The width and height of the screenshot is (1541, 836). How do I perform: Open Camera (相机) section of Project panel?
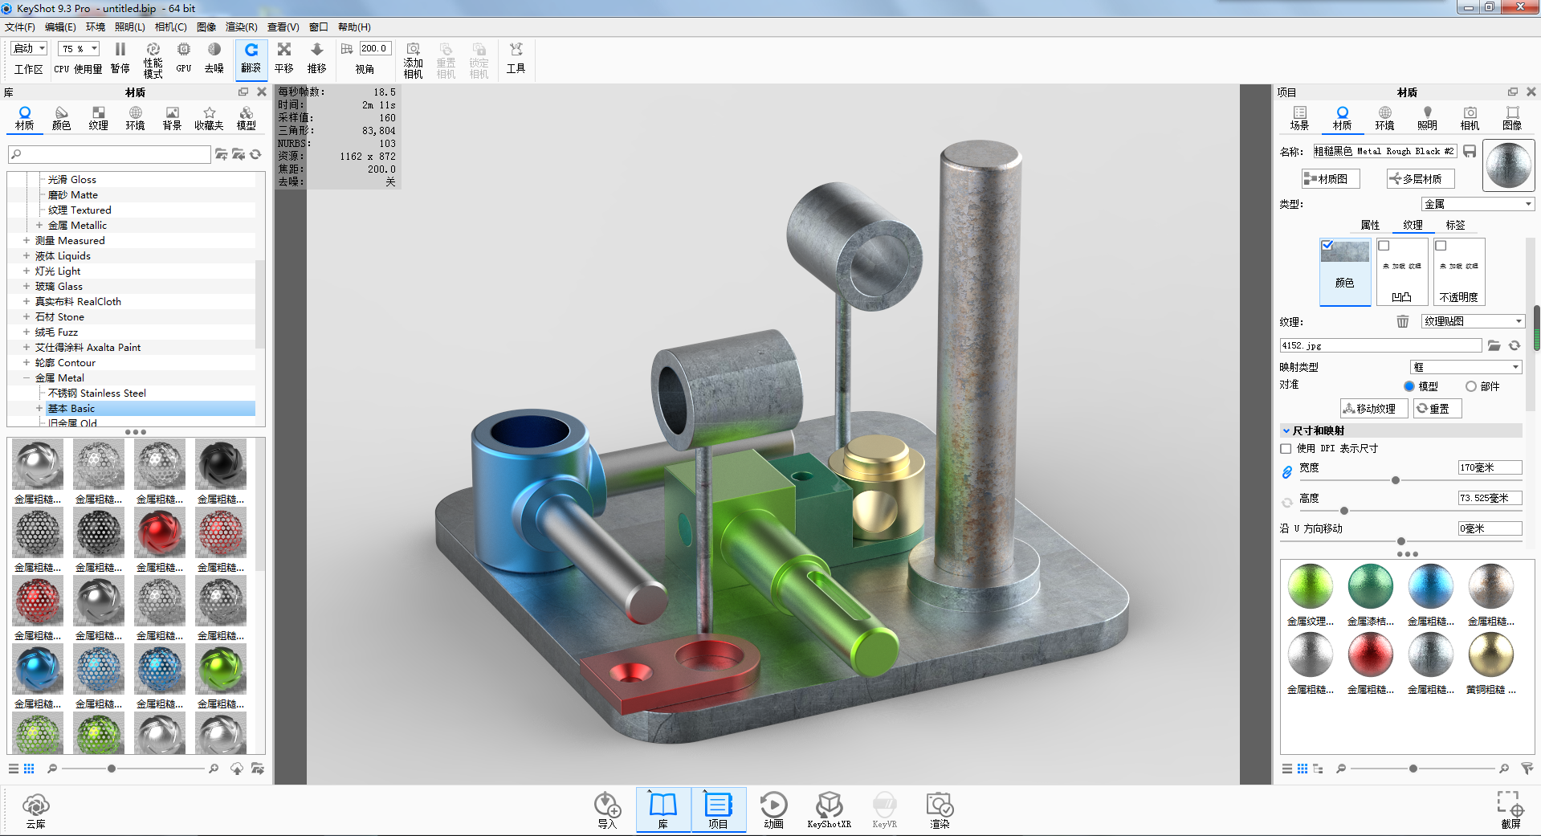coord(1470,118)
